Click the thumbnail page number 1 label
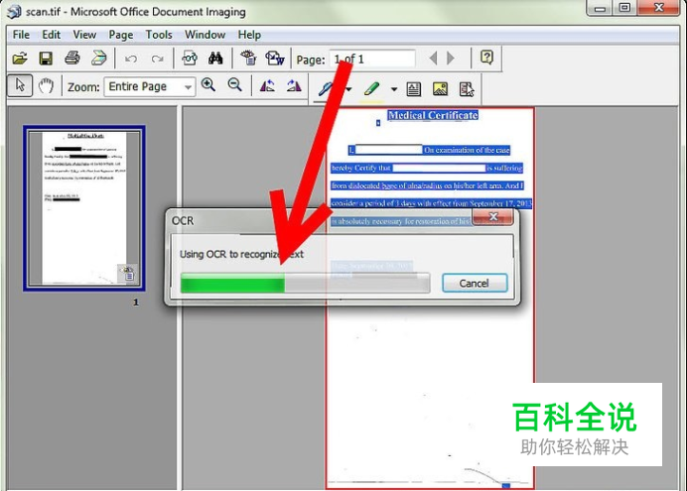 136,302
